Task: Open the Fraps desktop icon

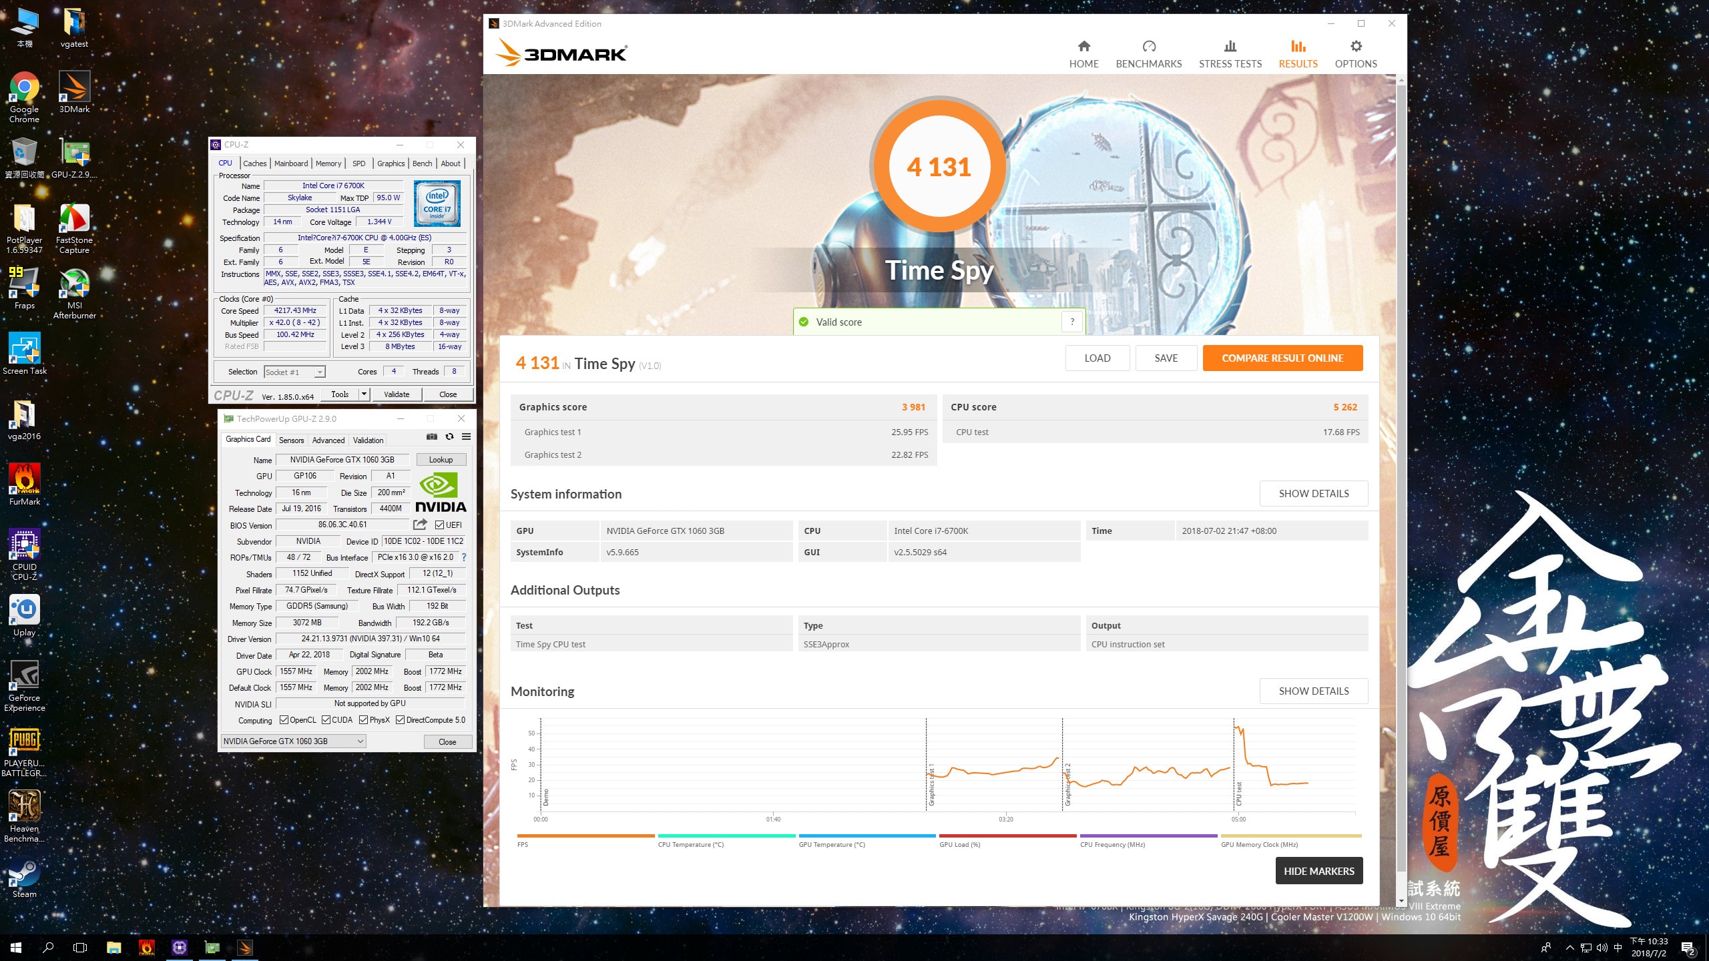Action: (25, 288)
